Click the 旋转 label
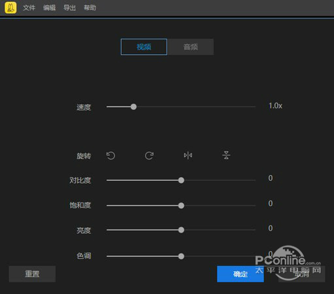This screenshot has width=334, height=294. 84,155
